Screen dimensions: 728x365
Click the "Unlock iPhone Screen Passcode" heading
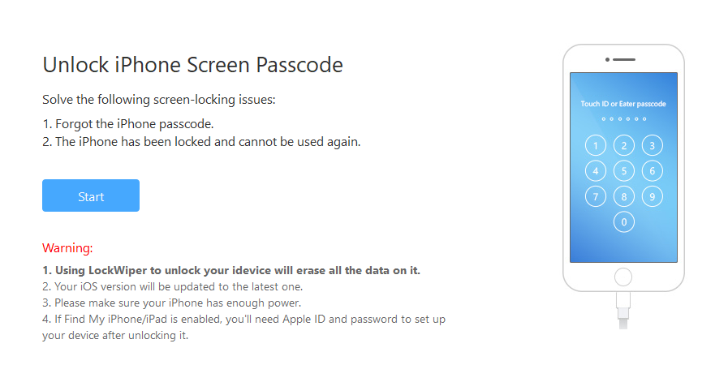192,65
